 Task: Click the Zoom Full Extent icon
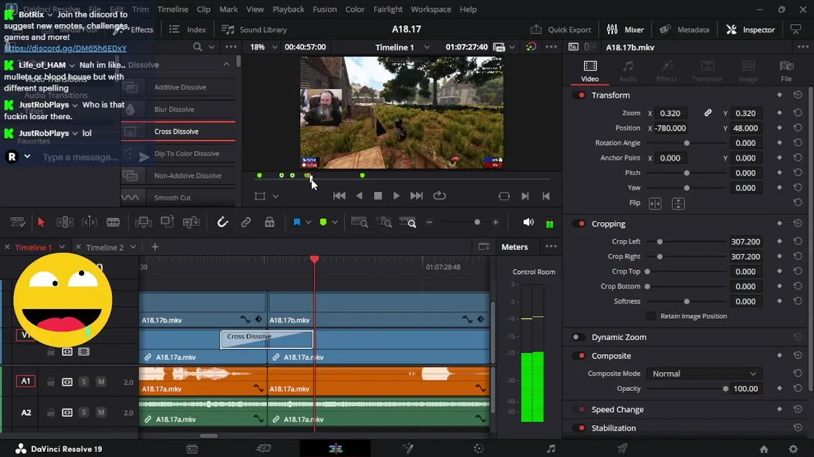tap(359, 222)
